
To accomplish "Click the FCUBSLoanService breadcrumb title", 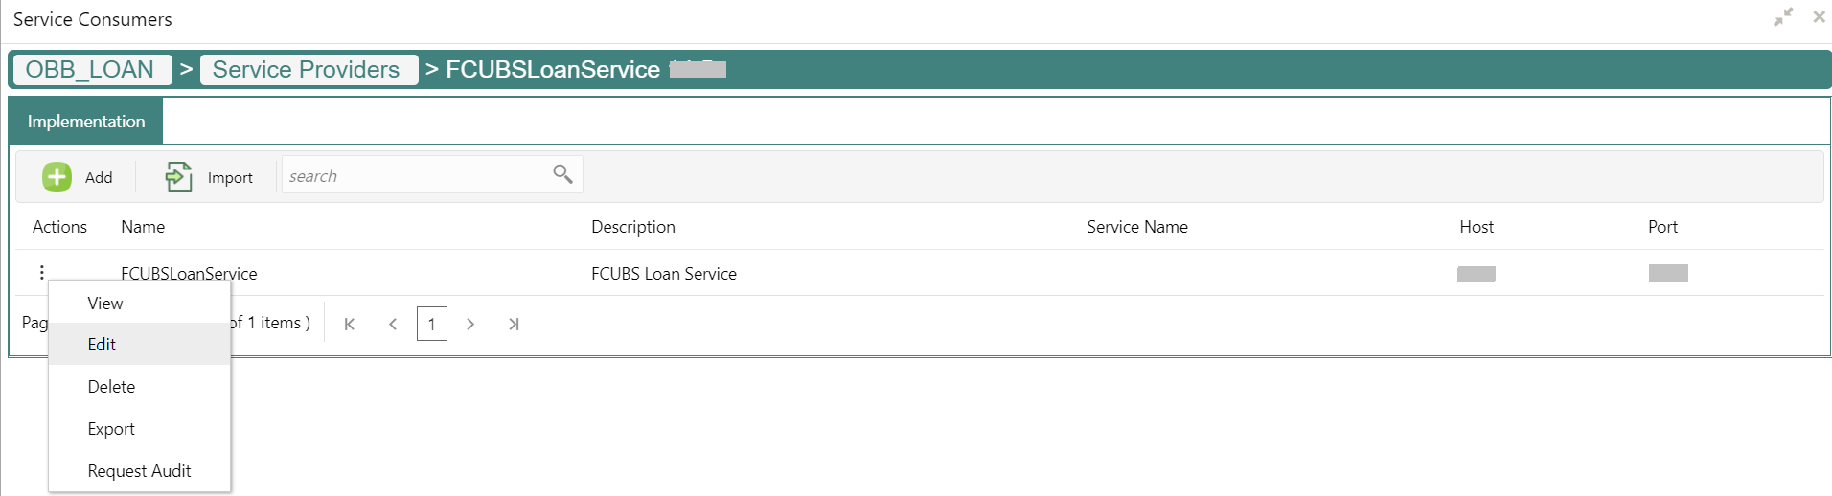I will (x=553, y=70).
